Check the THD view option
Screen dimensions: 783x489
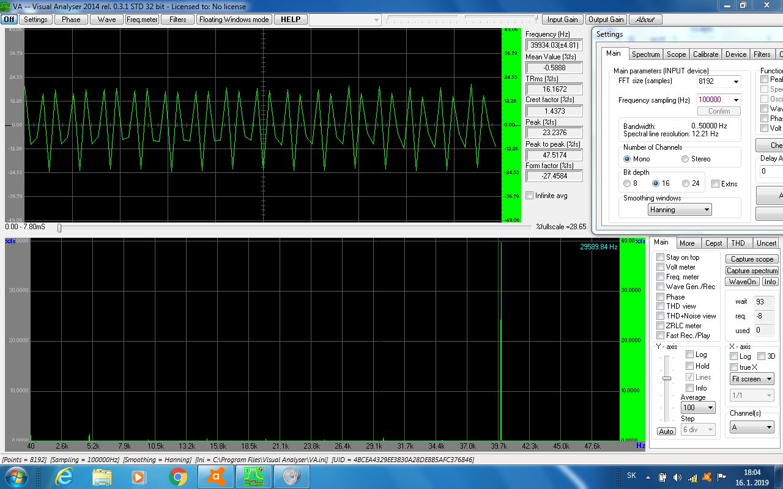660,306
